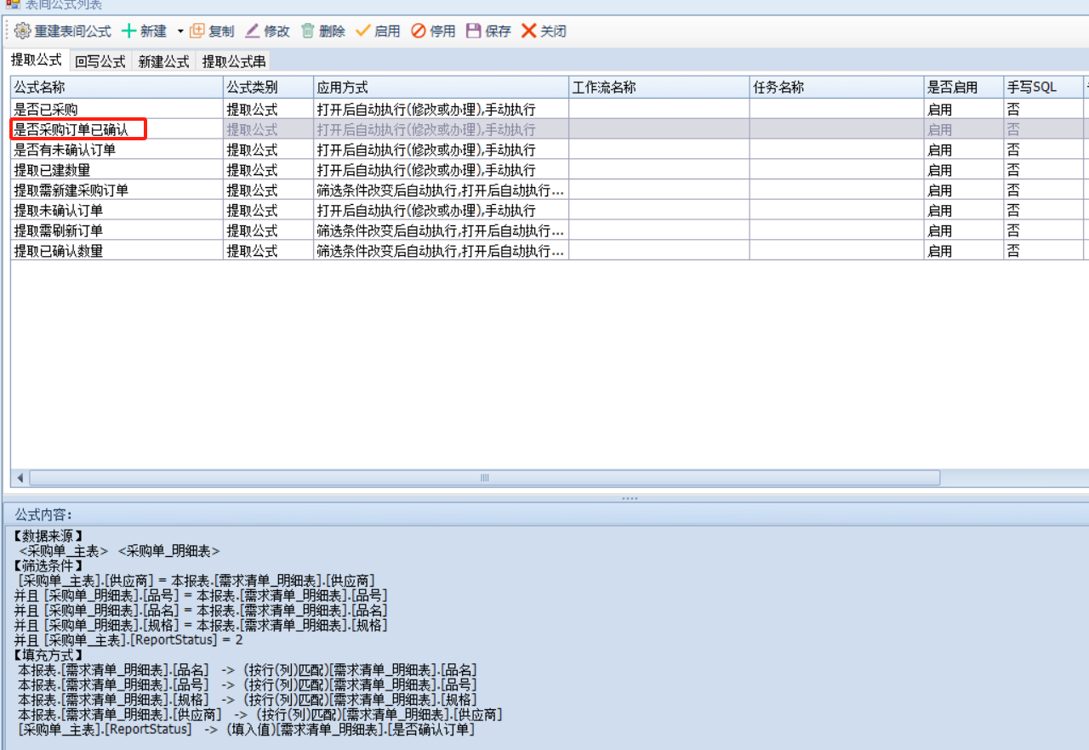Screen dimensions: 1089x750
Task: Click the 重建表间公式 gear icon
Action: point(22,31)
